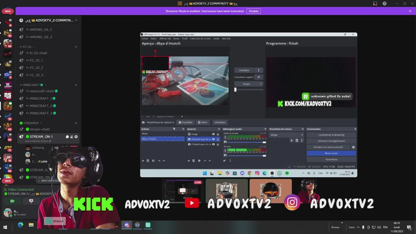Mute Audio du bureau speaker
This screenshot has height=234, width=416.
(x=225, y=142)
